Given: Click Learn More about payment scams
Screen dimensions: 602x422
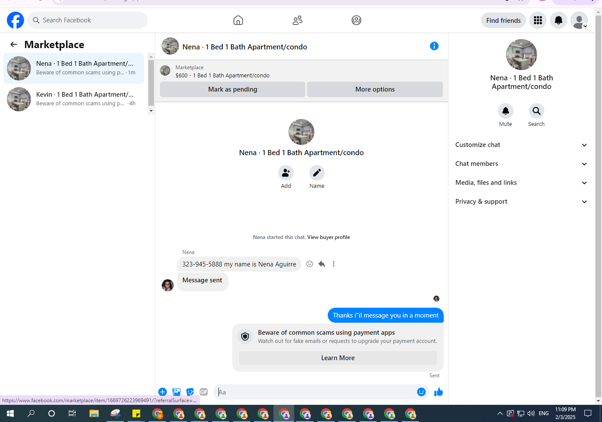Looking at the screenshot, I should click(x=338, y=358).
